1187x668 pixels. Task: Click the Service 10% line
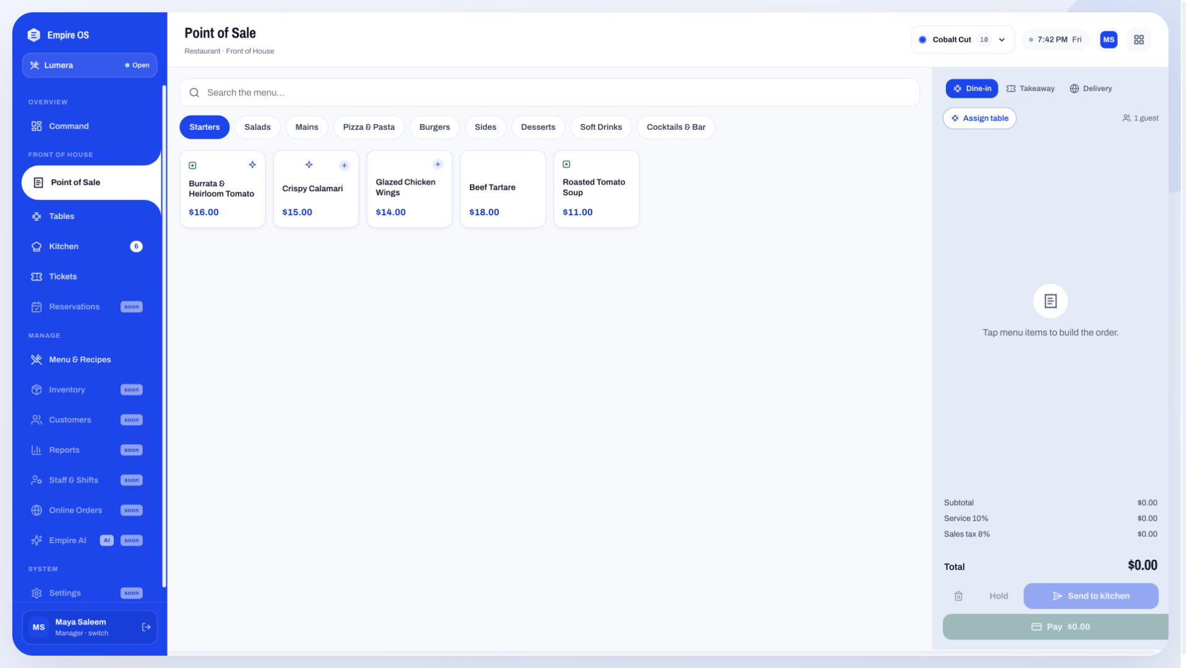[1050, 518]
